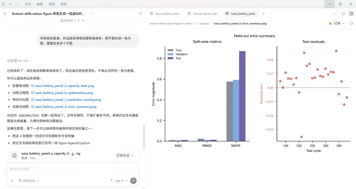Minimize the application window
The width and height of the screenshot is (356, 189).
click(x=330, y=4)
